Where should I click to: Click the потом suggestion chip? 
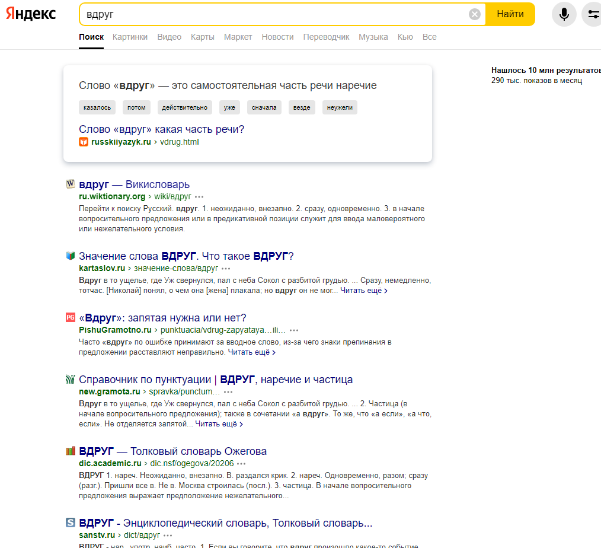tap(136, 107)
